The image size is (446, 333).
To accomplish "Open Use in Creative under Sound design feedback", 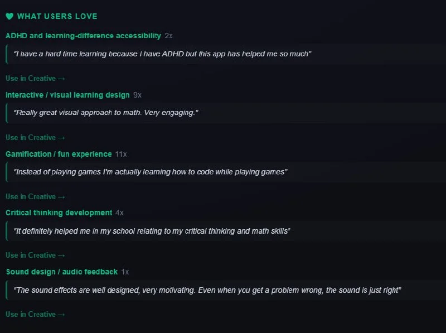I will pos(35,314).
